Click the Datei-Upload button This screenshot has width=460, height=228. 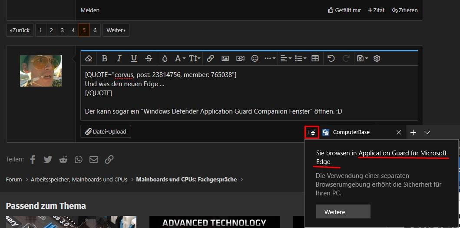[x=106, y=132]
